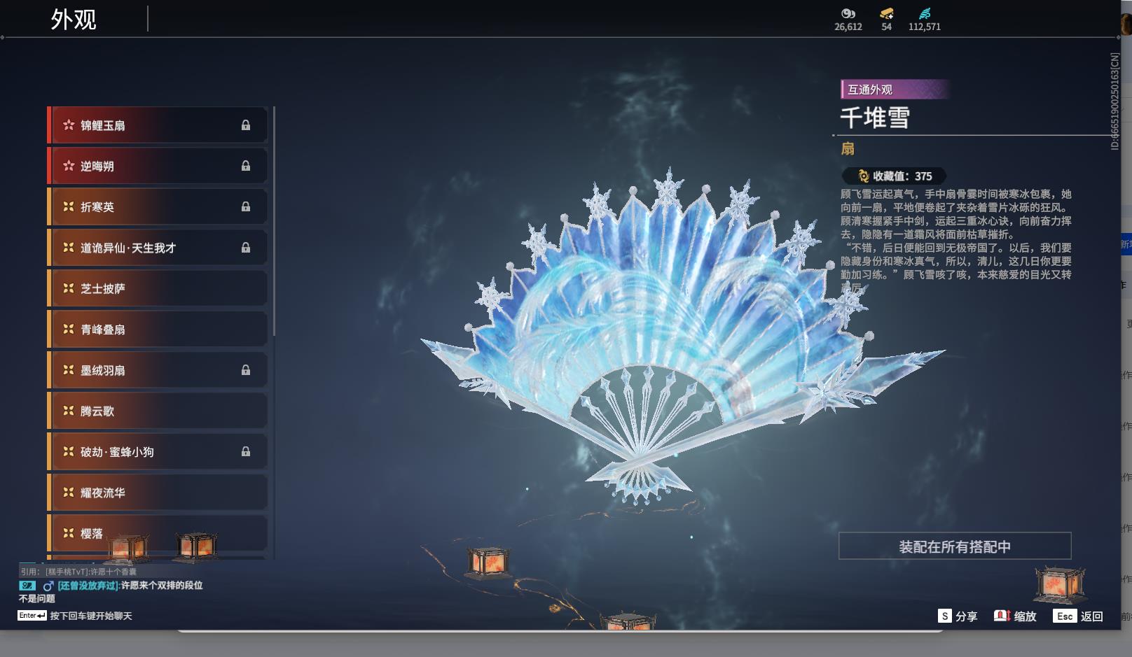1132x657 pixels.
Task: Click the appearance list scrollbar
Action: coord(274,221)
